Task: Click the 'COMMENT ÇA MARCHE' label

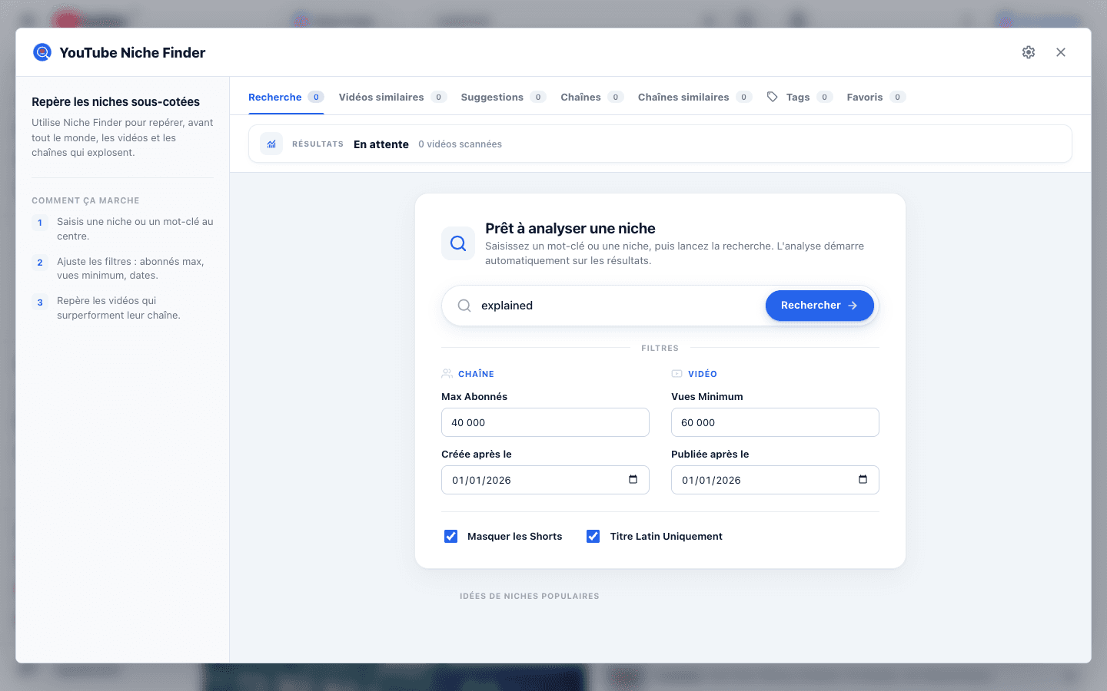Action: (85, 200)
